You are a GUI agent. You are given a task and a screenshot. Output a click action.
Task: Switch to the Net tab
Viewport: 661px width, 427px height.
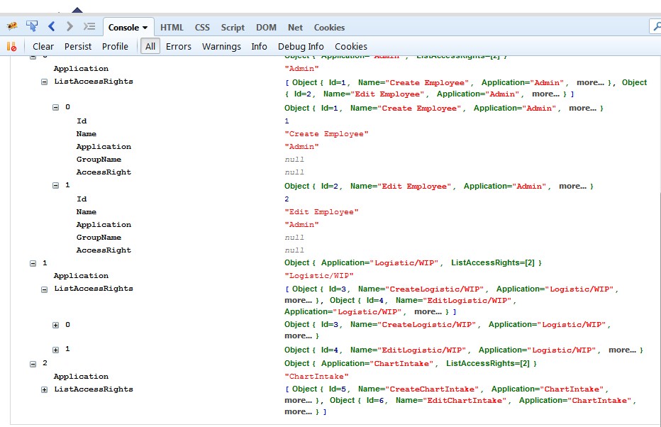[295, 27]
